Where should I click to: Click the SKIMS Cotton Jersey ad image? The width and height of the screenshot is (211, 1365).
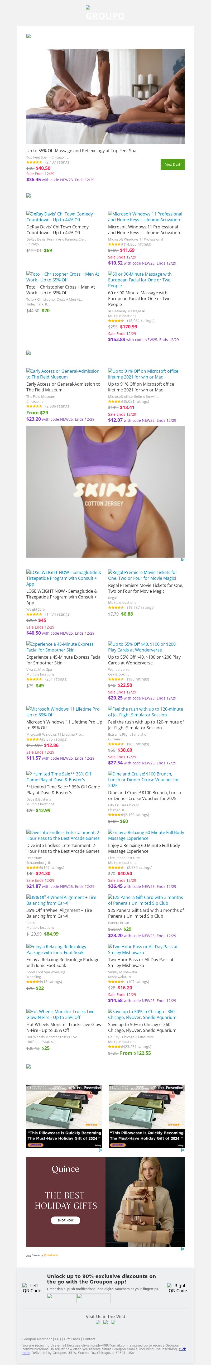click(x=105, y=491)
